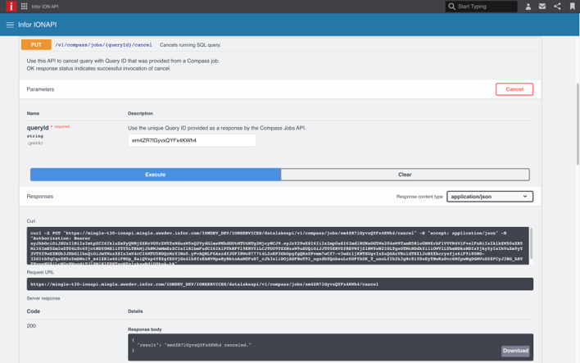Screen dimensions: 580x363
Task: Open the user profile icon
Action: 528,7
